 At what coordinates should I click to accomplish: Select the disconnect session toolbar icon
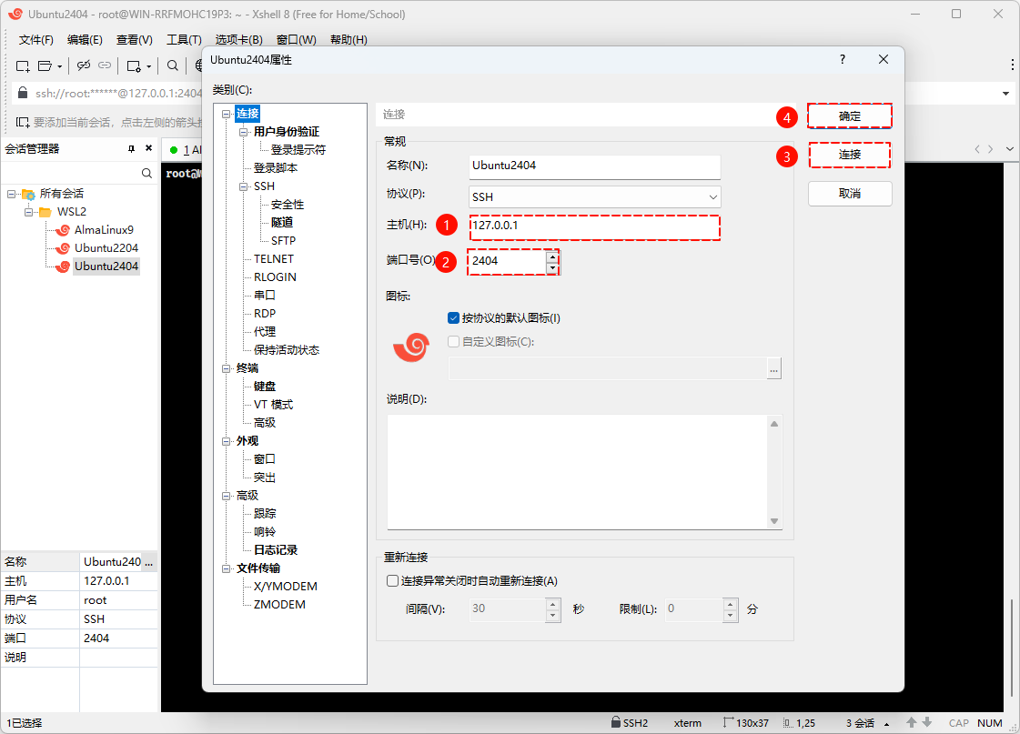coord(83,65)
